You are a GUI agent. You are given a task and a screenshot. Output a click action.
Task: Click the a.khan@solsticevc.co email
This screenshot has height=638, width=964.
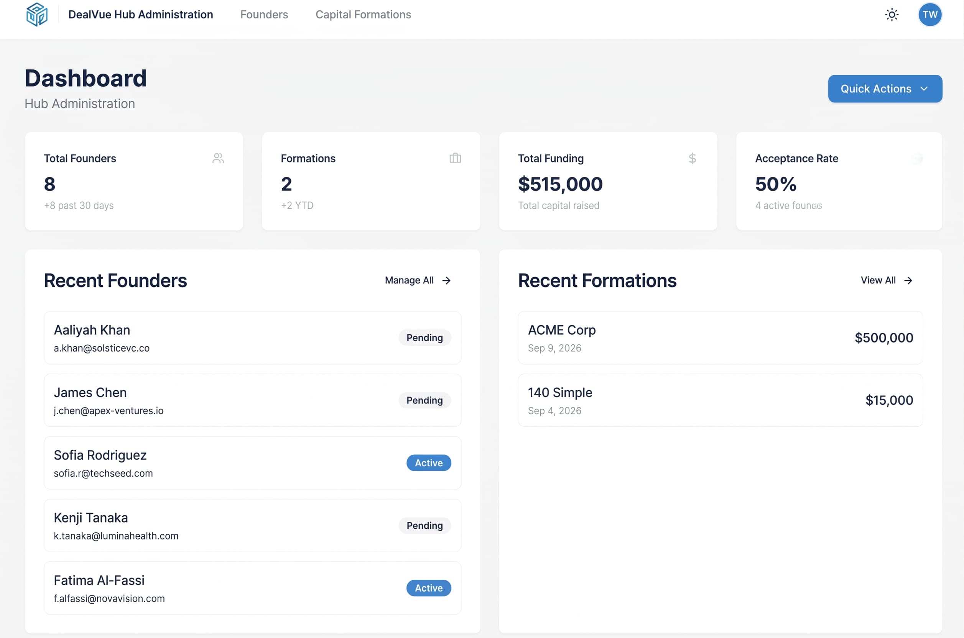[102, 348]
